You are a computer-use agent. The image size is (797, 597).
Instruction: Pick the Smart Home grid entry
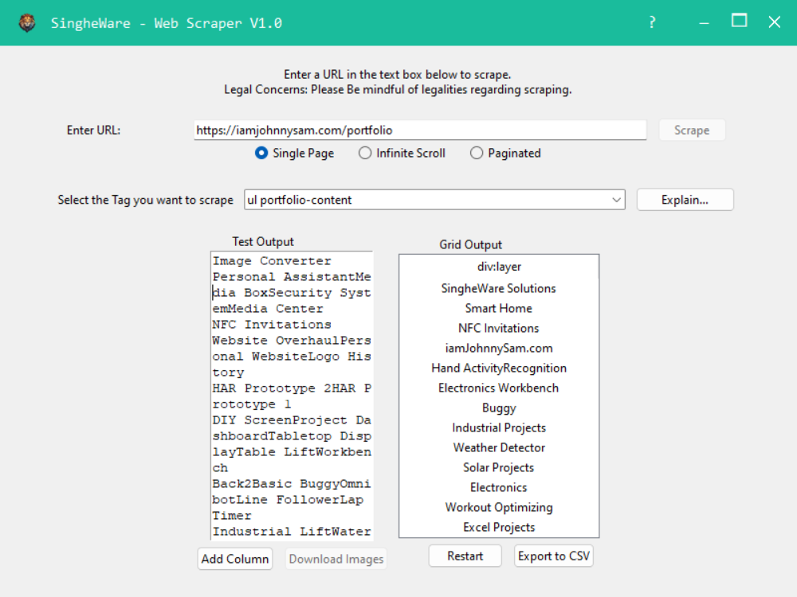[x=499, y=308]
